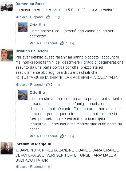
Task: Click thumbs-up icon on Cristian Palleschi's comment
Action: pos(48,84)
